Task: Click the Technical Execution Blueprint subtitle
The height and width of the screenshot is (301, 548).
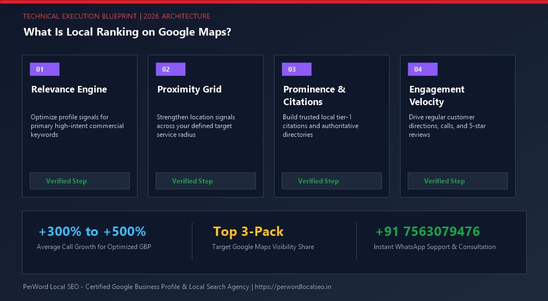Action: click(117, 16)
